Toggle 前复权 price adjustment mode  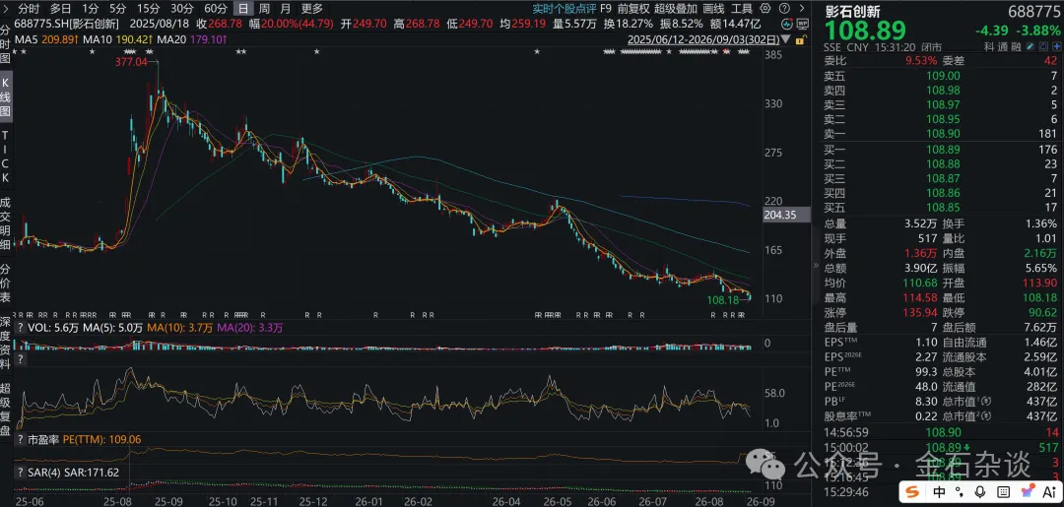pyautogui.click(x=633, y=9)
